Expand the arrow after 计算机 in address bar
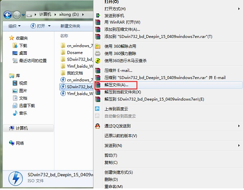 pyautogui.click(x=55, y=15)
